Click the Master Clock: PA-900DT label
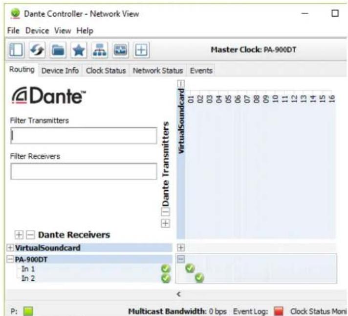This screenshot has width=348, height=316. coord(254,49)
